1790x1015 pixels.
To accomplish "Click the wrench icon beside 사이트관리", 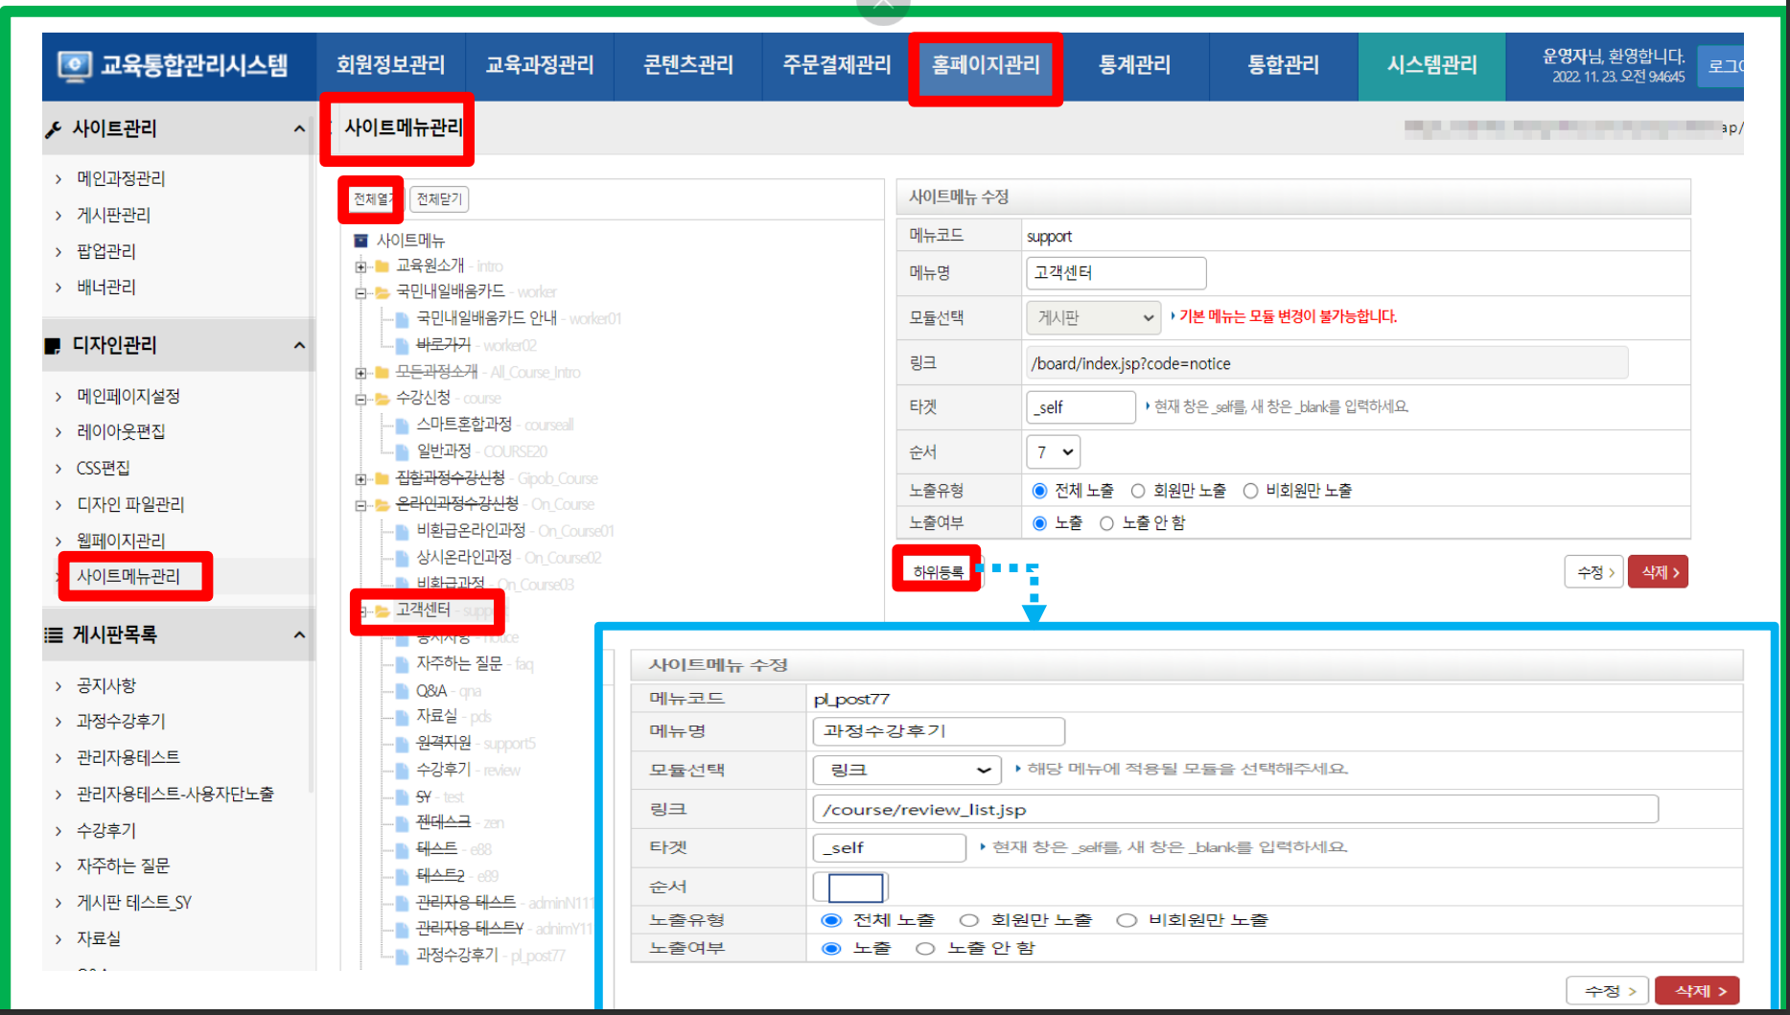I will (x=54, y=129).
